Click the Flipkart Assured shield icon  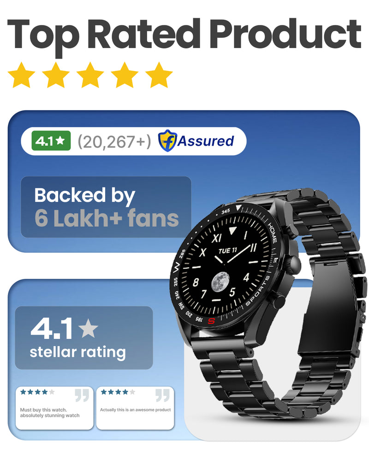[167, 141]
